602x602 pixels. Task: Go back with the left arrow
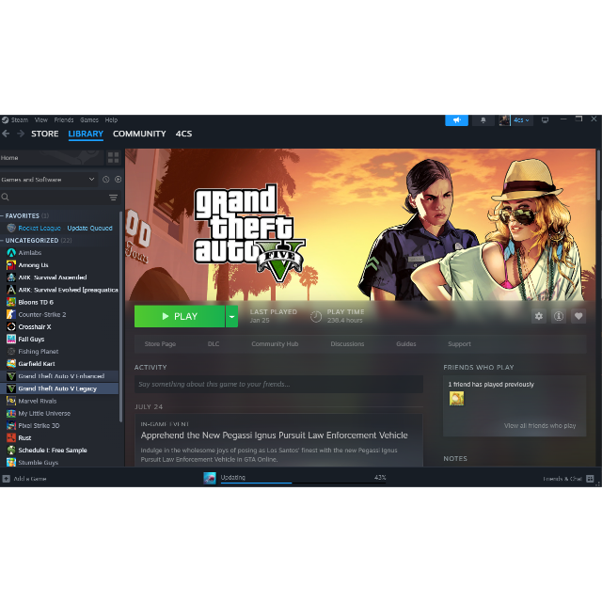pyautogui.click(x=6, y=134)
